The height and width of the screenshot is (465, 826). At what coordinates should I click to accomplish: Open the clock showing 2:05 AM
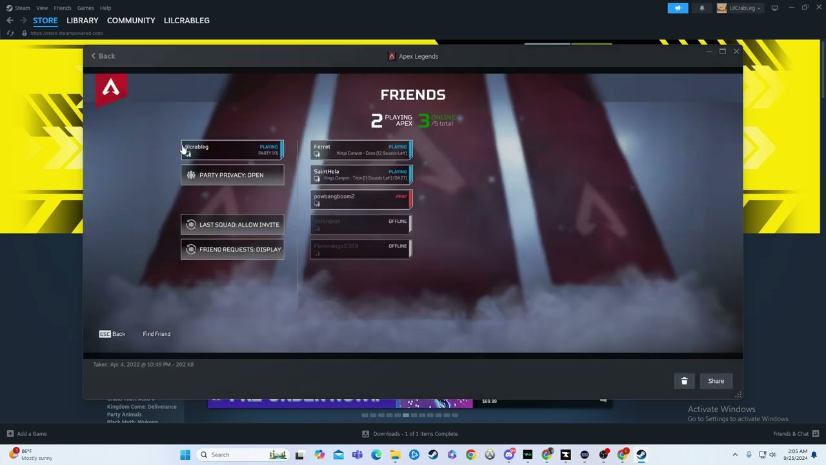pos(796,455)
